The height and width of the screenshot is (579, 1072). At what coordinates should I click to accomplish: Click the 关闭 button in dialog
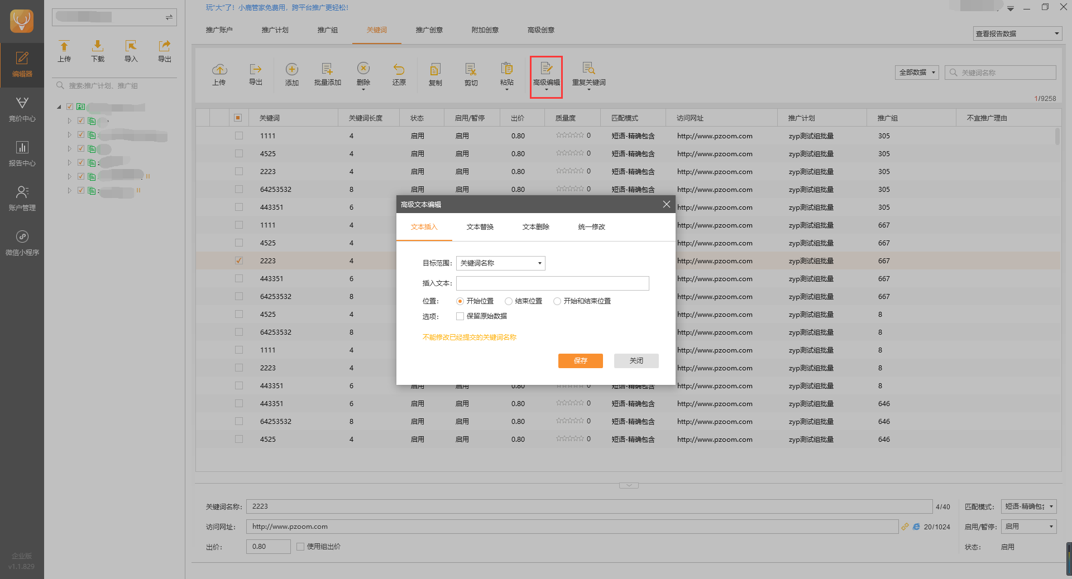tap(636, 361)
